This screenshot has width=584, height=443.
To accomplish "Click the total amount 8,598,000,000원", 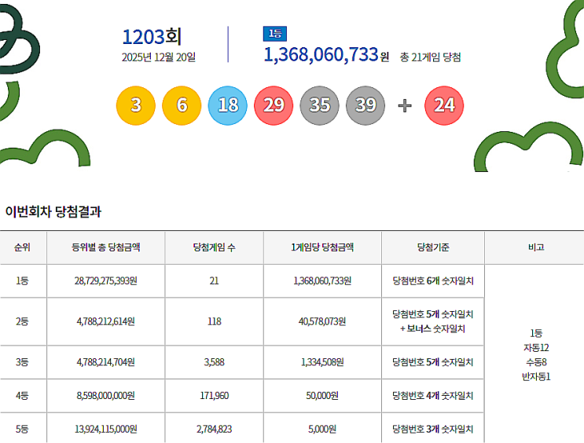I will tap(106, 395).
